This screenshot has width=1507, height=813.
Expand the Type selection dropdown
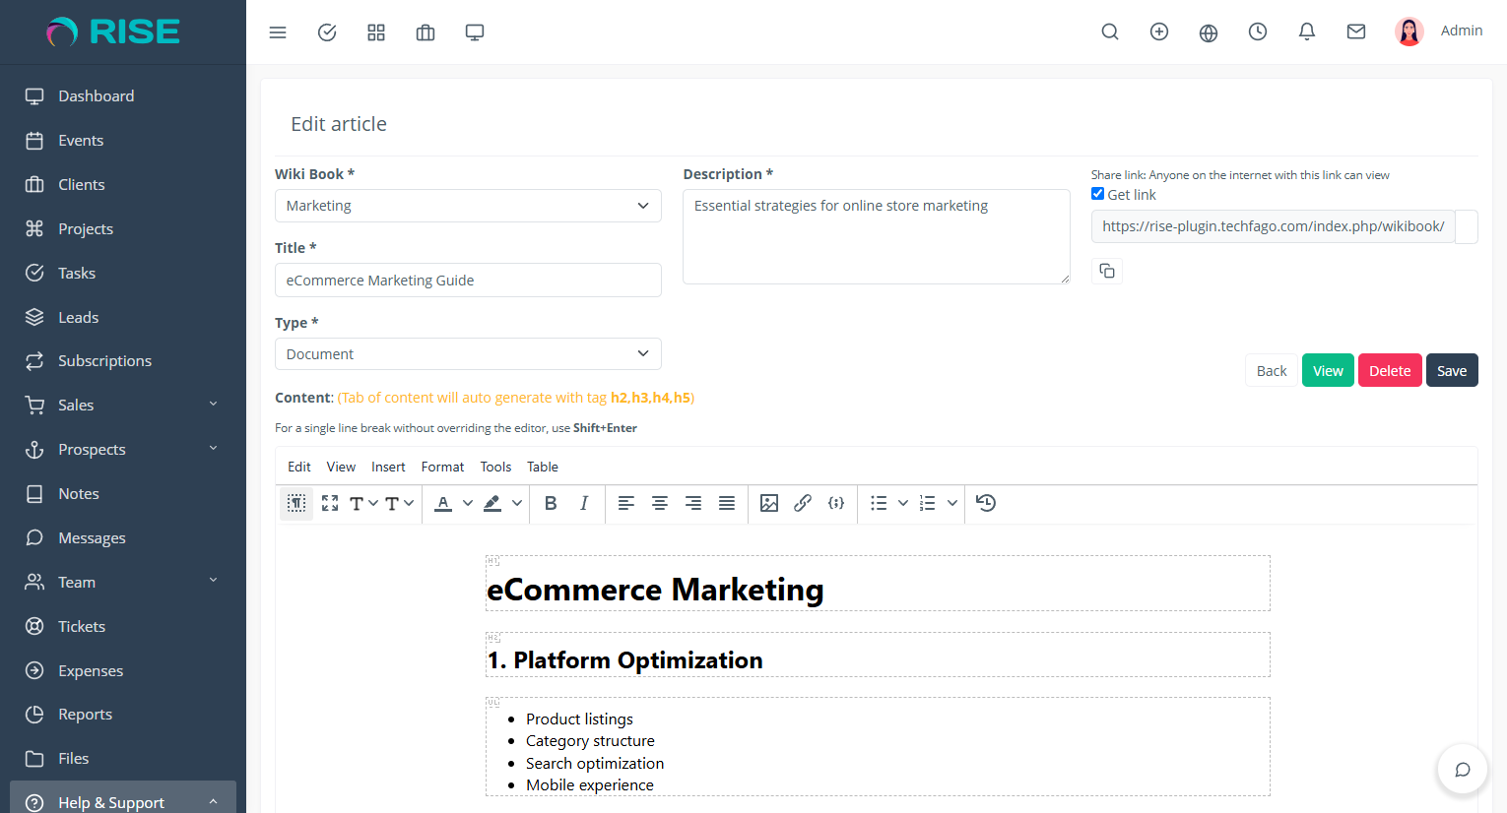pyautogui.click(x=468, y=353)
